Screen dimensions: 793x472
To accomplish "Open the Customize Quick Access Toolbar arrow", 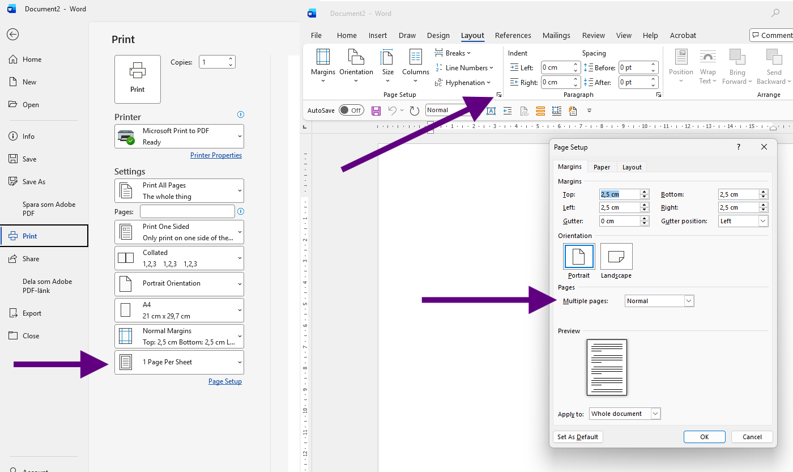I will 589,110.
